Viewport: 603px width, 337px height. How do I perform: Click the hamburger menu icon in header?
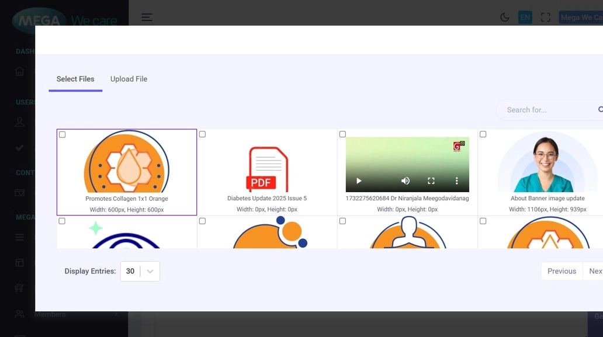(147, 18)
